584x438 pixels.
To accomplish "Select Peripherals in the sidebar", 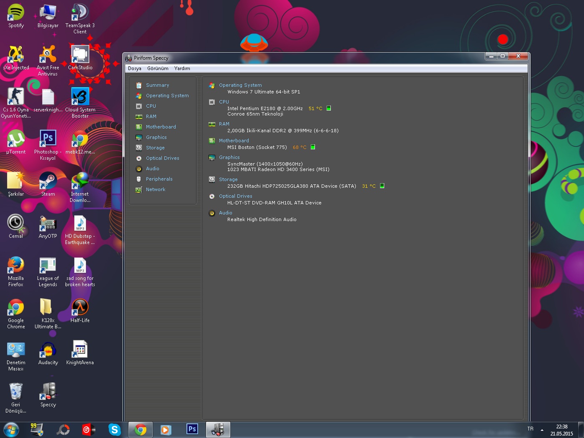I will click(159, 179).
